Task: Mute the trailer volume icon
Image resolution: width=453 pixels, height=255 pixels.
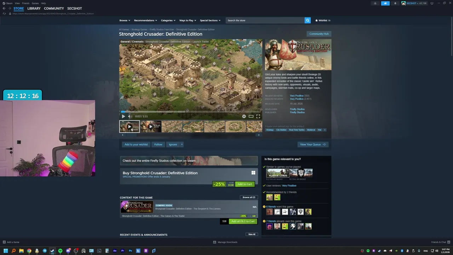Action: tap(130, 116)
